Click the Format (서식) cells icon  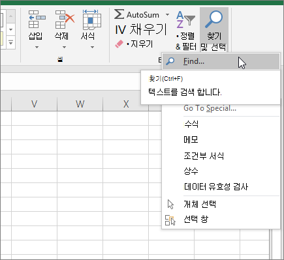click(91, 20)
